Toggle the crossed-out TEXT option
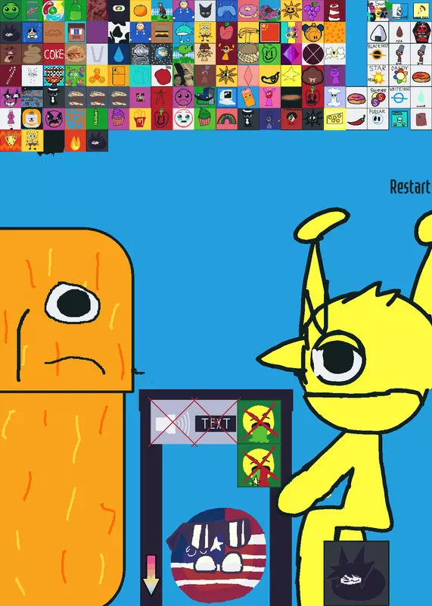This screenshot has height=606, width=432. [x=216, y=423]
